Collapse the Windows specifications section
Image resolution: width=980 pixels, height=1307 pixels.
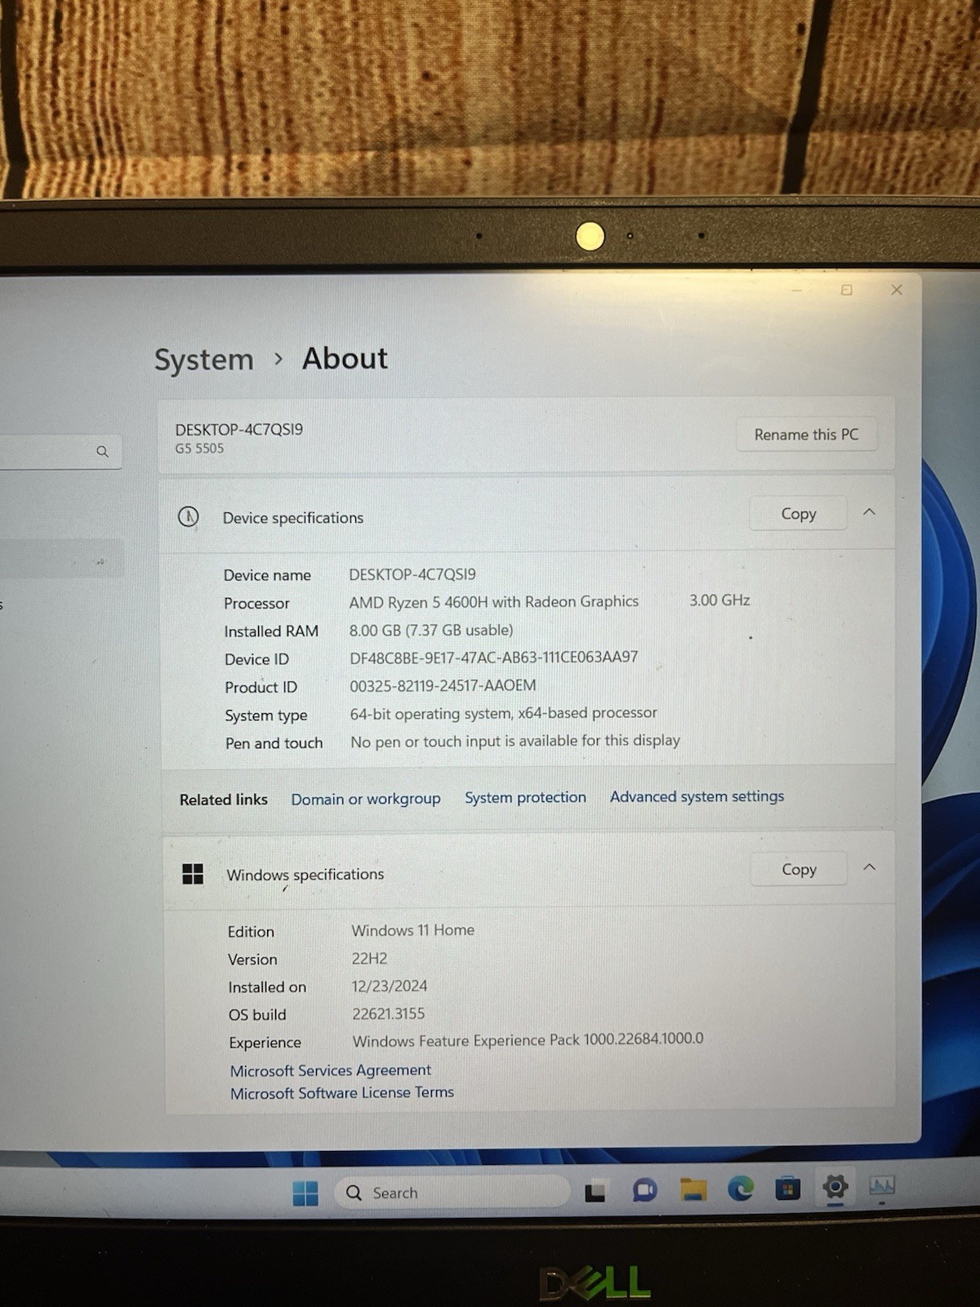pos(870,868)
